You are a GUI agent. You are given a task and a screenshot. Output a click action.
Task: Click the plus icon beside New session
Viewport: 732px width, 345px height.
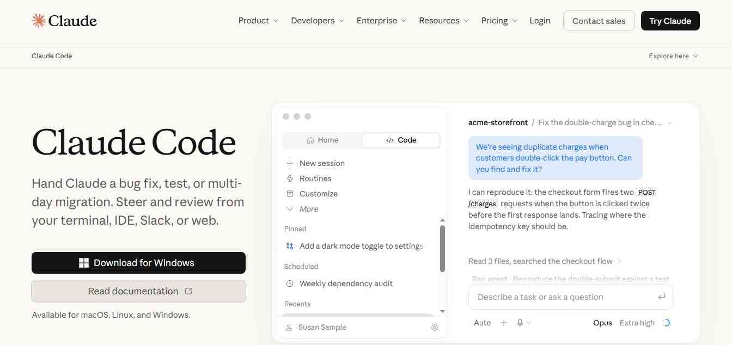click(290, 163)
